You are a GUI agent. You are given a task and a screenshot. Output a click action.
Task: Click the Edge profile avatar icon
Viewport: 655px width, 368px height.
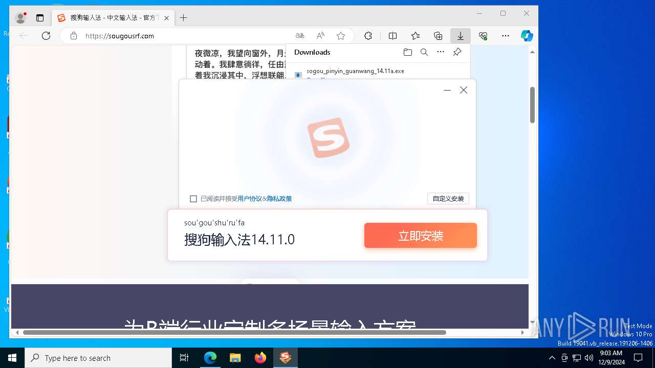pos(20,18)
